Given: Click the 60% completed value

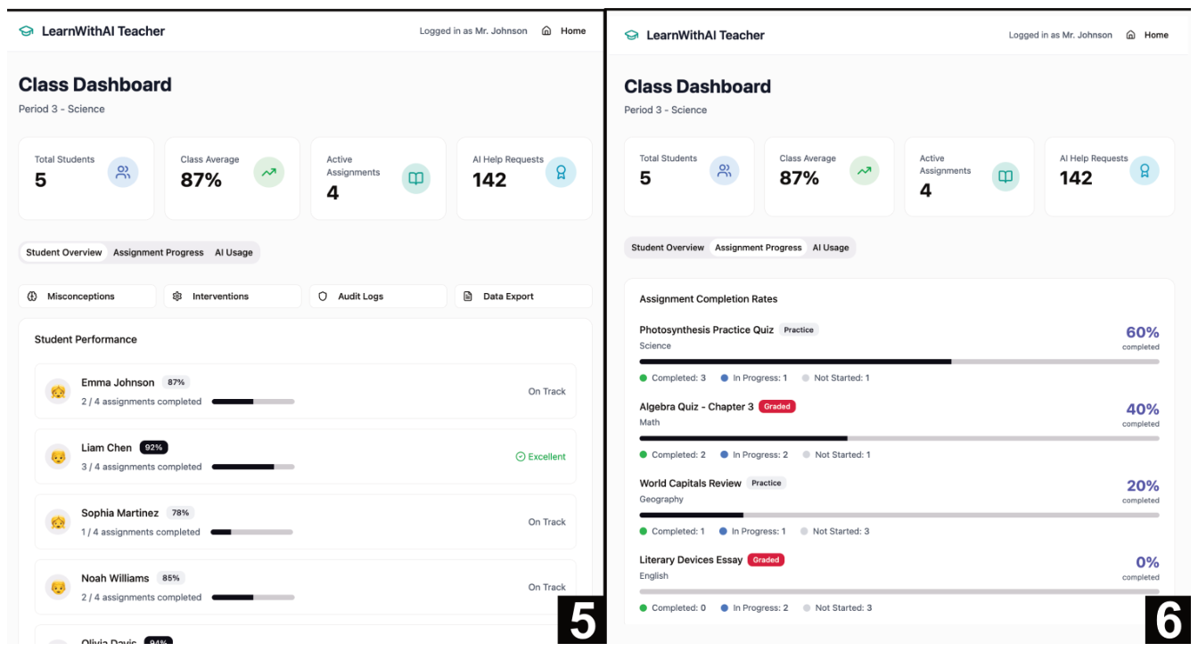Looking at the screenshot, I should pos(1143,332).
